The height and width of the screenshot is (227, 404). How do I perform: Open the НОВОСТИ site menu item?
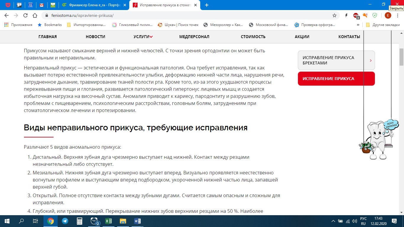(96, 37)
